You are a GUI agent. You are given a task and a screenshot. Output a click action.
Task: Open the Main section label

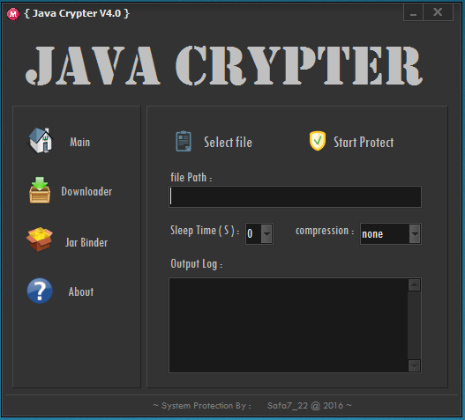click(80, 142)
